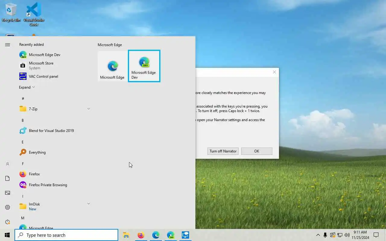Jump to the B letter header
Screen dimensions: 386x241
pyautogui.click(x=23, y=120)
